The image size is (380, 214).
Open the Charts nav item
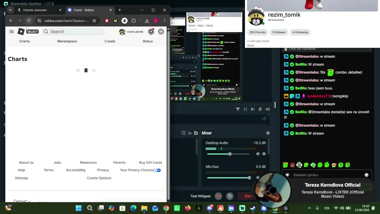[x=24, y=41]
